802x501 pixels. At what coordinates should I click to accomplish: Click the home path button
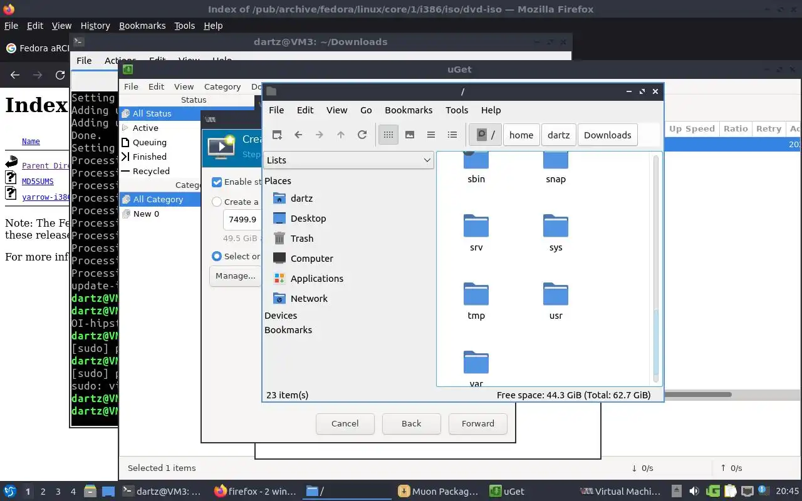coord(521,135)
